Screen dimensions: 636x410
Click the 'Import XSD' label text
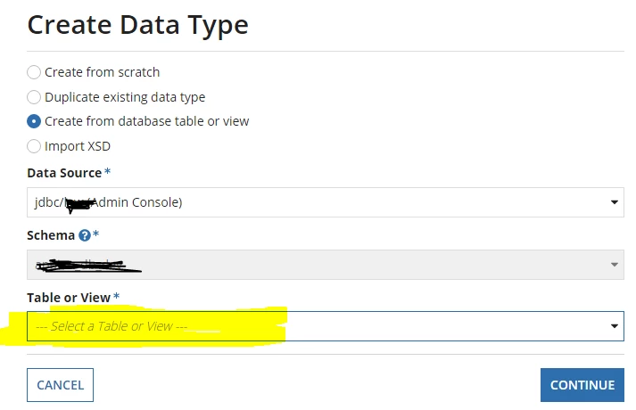pyautogui.click(x=78, y=146)
